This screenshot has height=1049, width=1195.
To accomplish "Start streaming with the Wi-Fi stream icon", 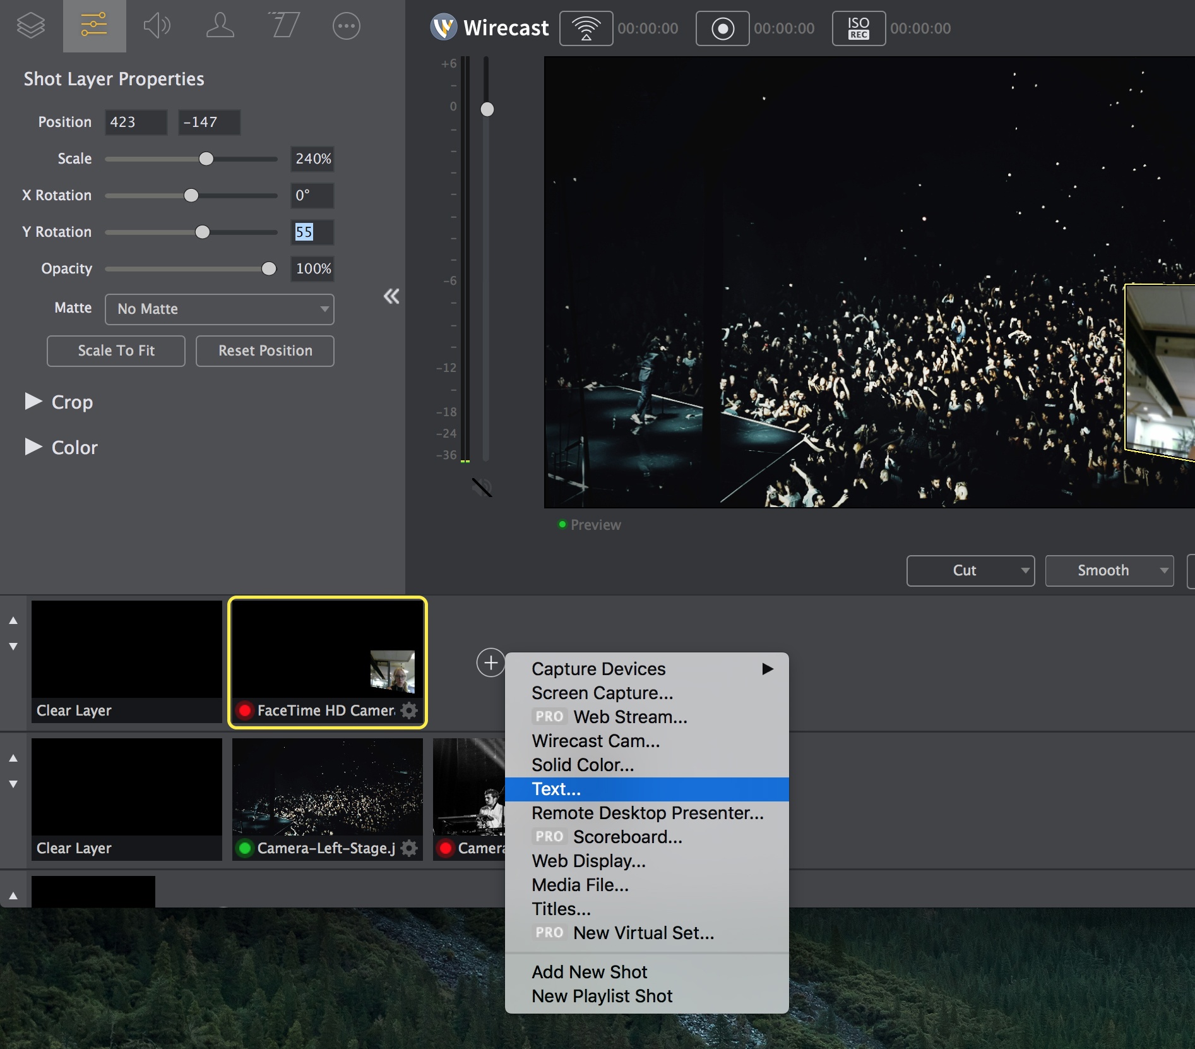I will [586, 28].
